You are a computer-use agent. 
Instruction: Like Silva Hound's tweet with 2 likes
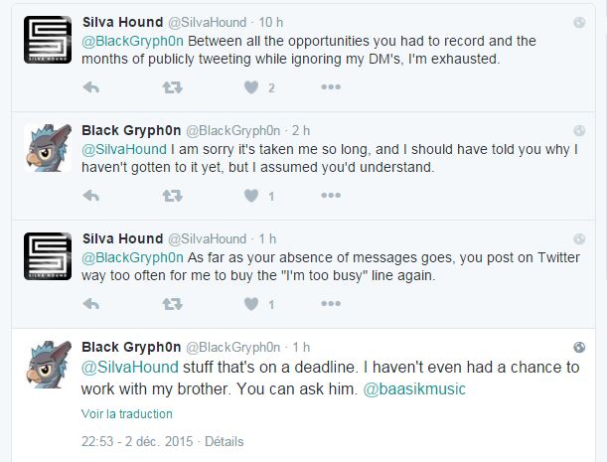(x=251, y=87)
